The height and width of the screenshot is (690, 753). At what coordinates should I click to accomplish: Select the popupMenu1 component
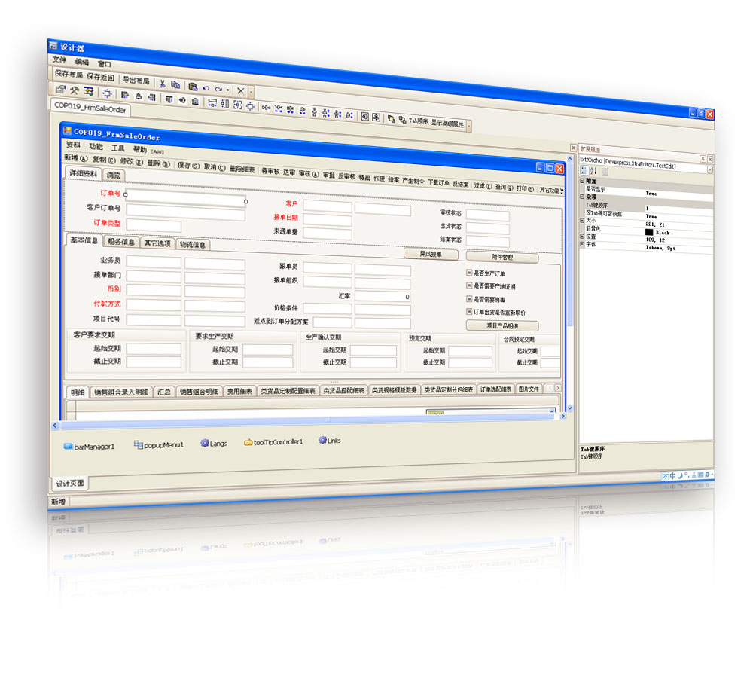138,445
